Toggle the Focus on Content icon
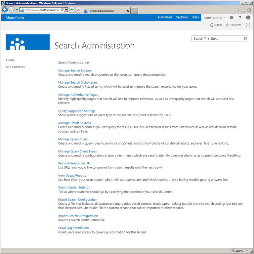The width and height of the screenshot is (254, 254). pyautogui.click(x=248, y=25)
